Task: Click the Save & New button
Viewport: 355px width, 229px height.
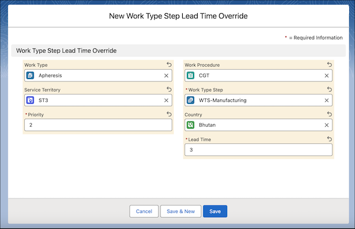Action: (x=180, y=211)
